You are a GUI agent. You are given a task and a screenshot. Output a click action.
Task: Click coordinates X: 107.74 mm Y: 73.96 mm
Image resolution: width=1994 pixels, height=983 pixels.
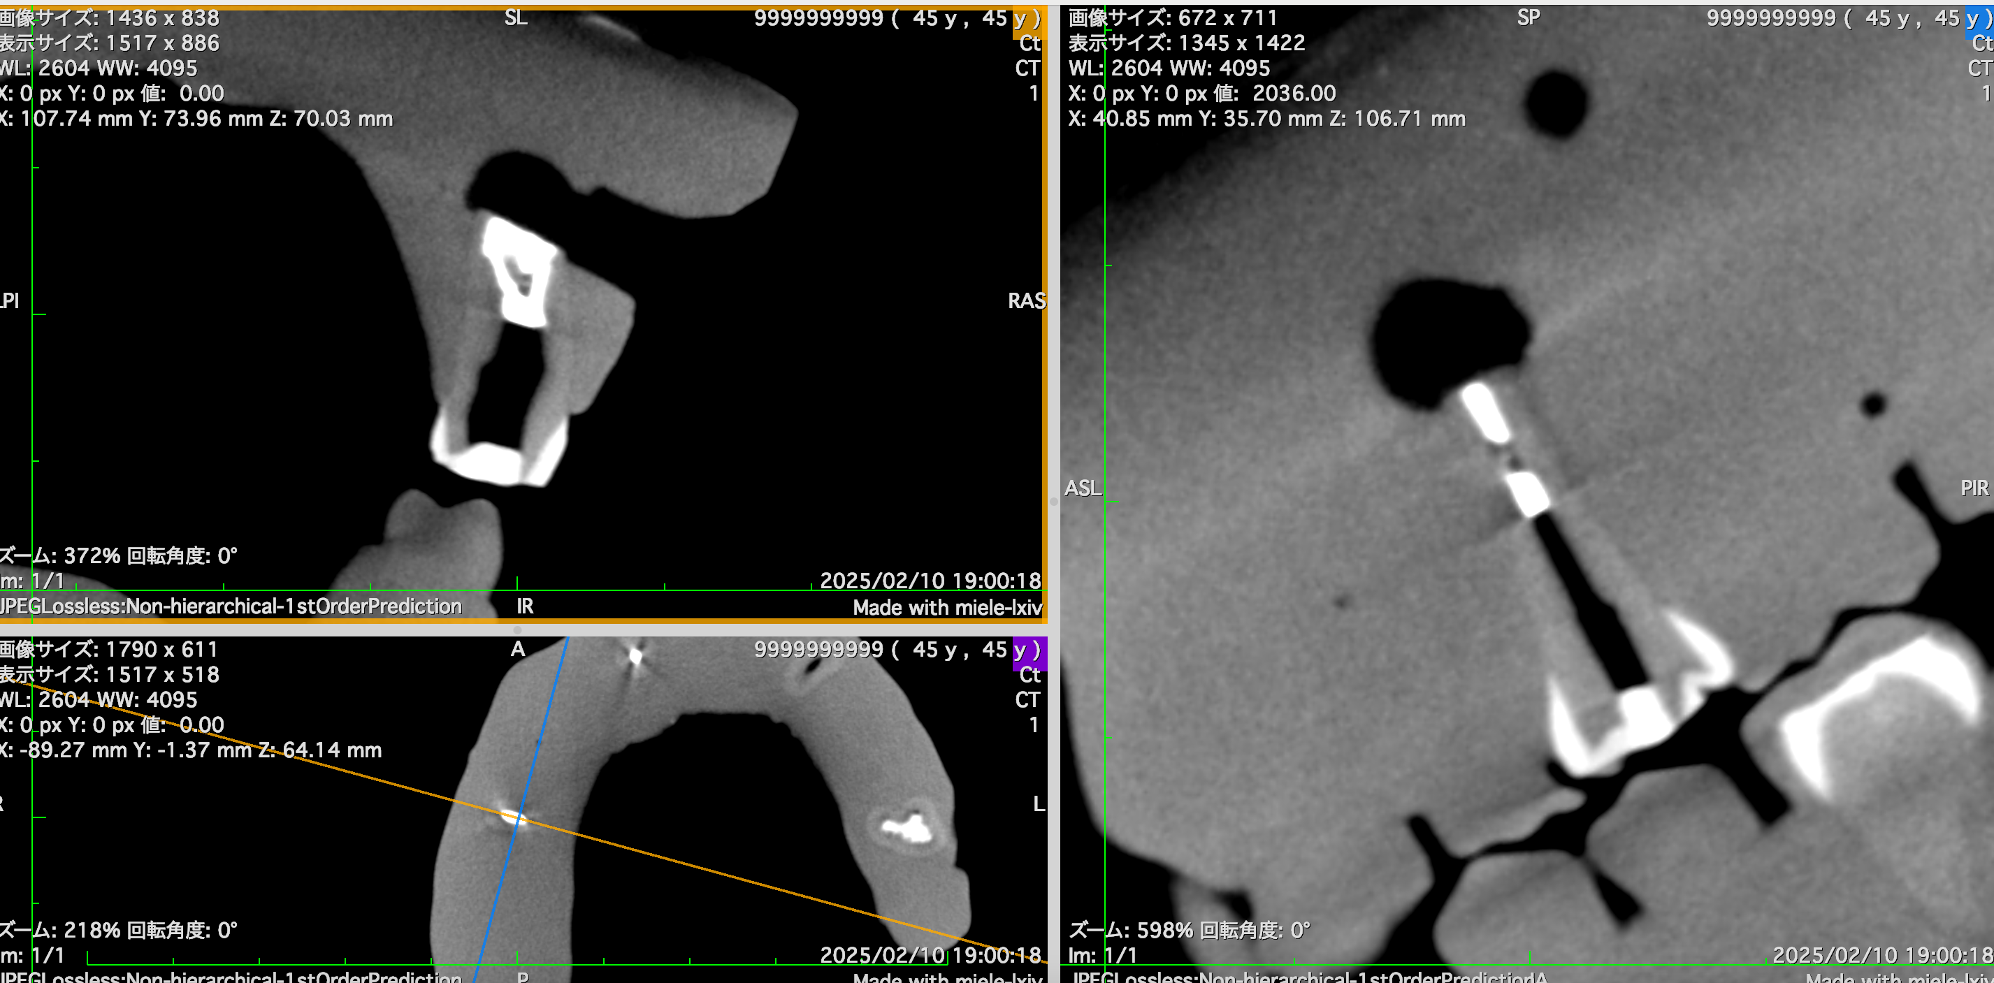coord(196,119)
